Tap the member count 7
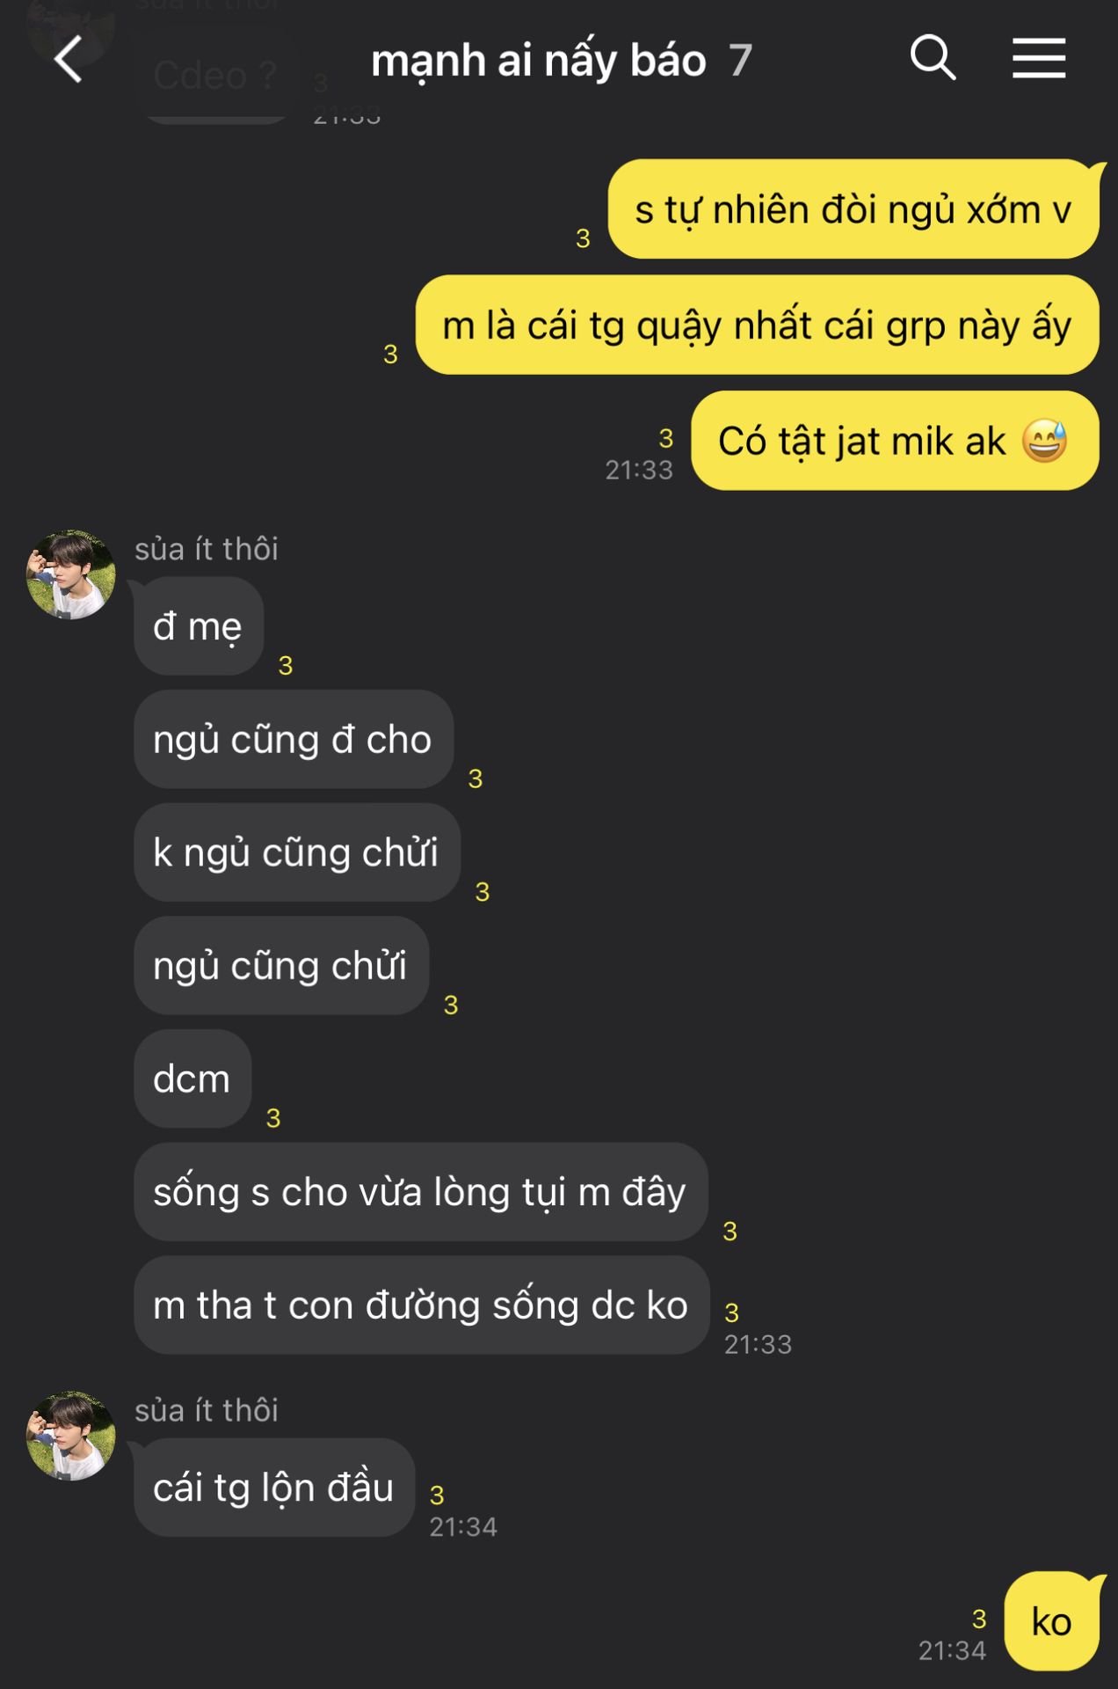1118x1689 pixels. point(740,62)
